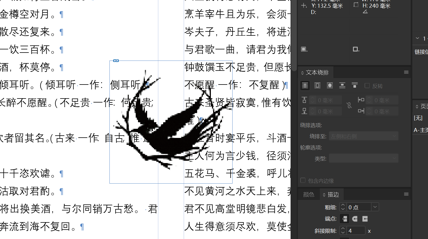Switch to the 颜色 tab

click(x=308, y=194)
